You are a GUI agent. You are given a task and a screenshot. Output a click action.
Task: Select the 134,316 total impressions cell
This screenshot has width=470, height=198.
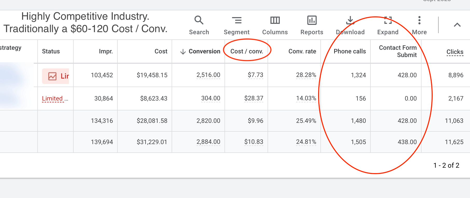click(102, 121)
